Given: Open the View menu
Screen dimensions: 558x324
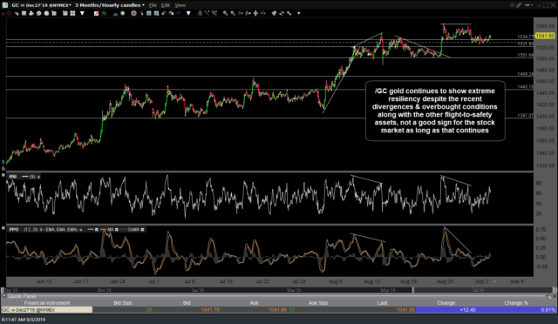Looking at the screenshot, I should tap(180, 5).
